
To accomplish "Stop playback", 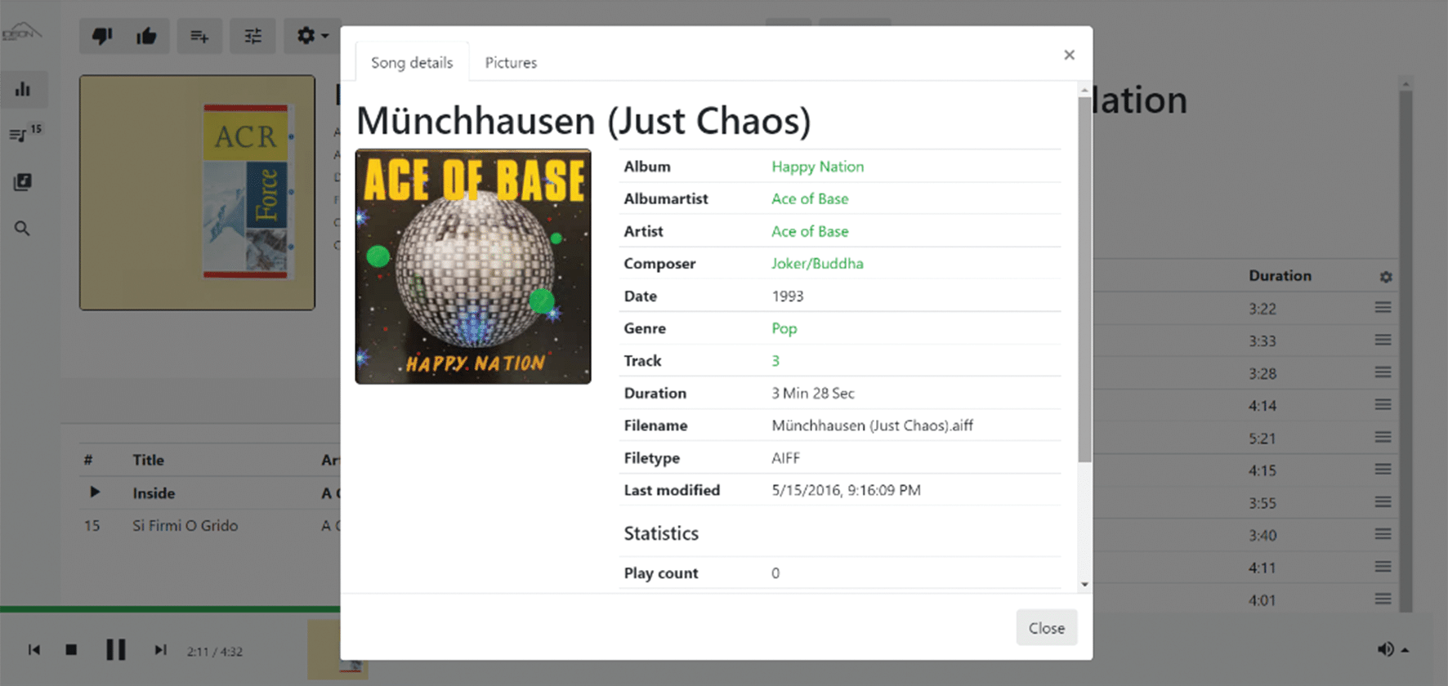I will [71, 650].
